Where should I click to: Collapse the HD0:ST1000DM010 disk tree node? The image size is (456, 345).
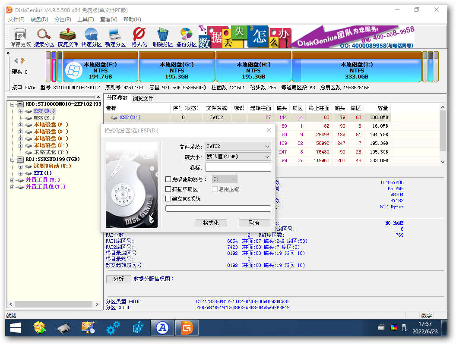coord(12,104)
